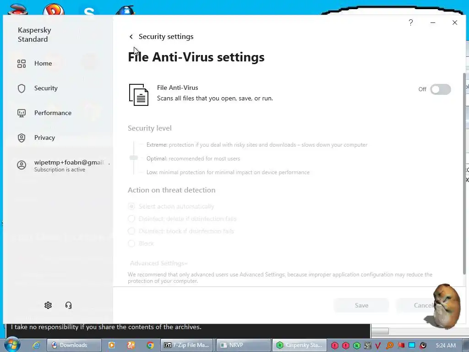Image resolution: width=469 pixels, height=352 pixels.
Task: Click the security level slider handle
Action: coord(134,158)
